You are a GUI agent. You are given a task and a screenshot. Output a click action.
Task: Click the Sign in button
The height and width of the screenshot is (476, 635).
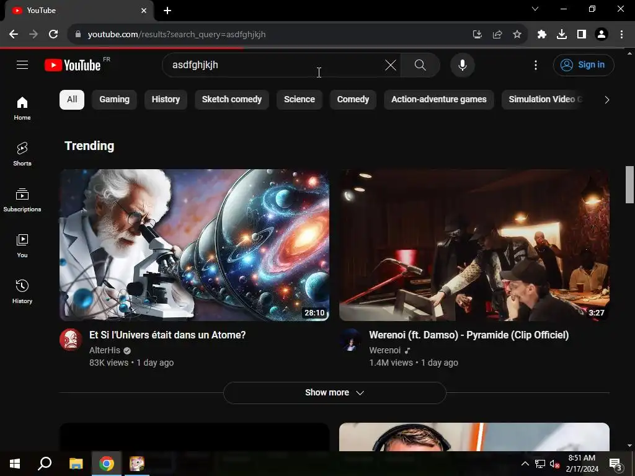click(x=584, y=64)
